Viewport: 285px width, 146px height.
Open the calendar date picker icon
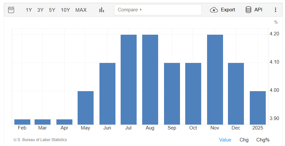tap(11, 10)
